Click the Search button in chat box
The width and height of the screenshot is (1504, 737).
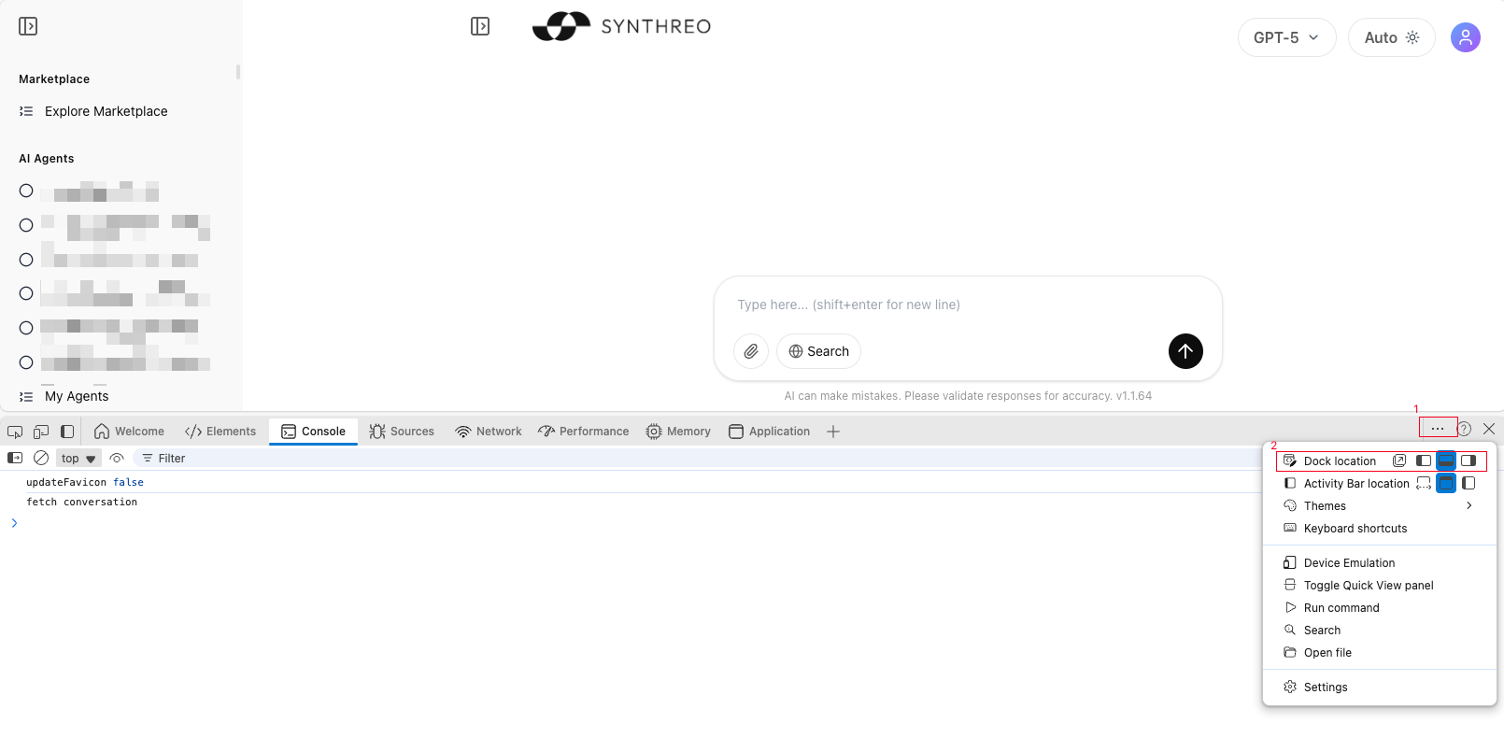click(818, 351)
